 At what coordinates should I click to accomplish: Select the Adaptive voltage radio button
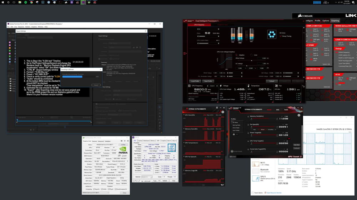pyautogui.click(x=236, y=55)
